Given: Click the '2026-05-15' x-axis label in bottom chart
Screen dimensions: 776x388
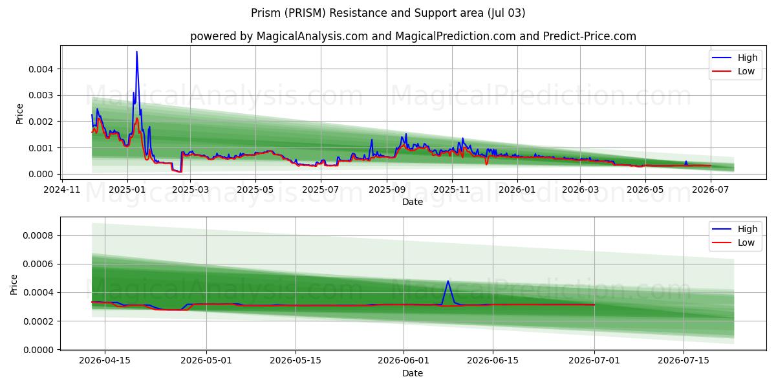Looking at the screenshot, I should pyautogui.click(x=296, y=361).
